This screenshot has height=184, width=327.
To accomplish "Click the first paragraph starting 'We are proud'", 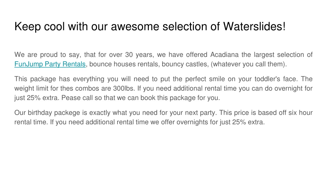I will pos(163,59).
